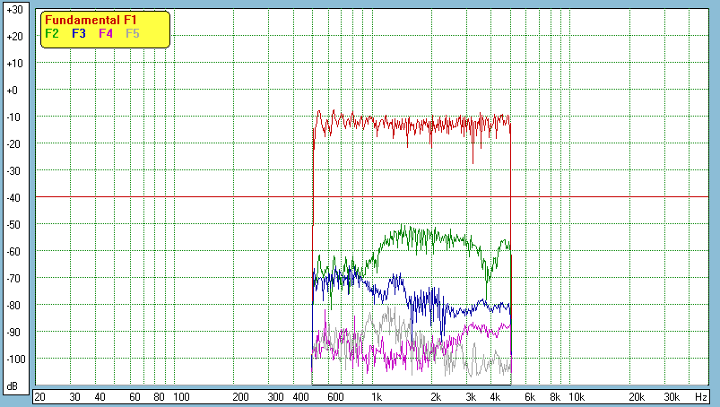Click the 2k label on the frequency axis

(436, 396)
